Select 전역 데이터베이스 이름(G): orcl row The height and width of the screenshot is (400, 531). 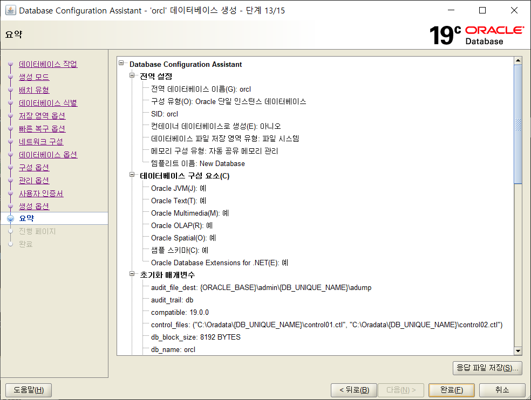[201, 89]
